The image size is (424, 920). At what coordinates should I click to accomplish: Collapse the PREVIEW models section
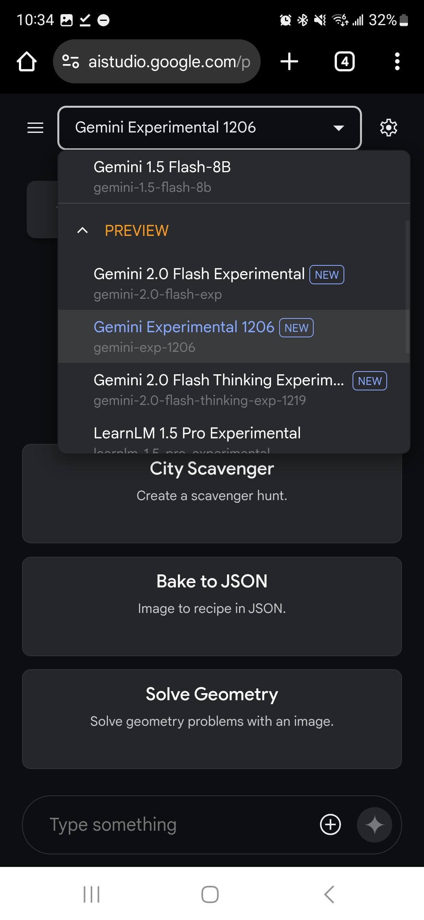82,230
